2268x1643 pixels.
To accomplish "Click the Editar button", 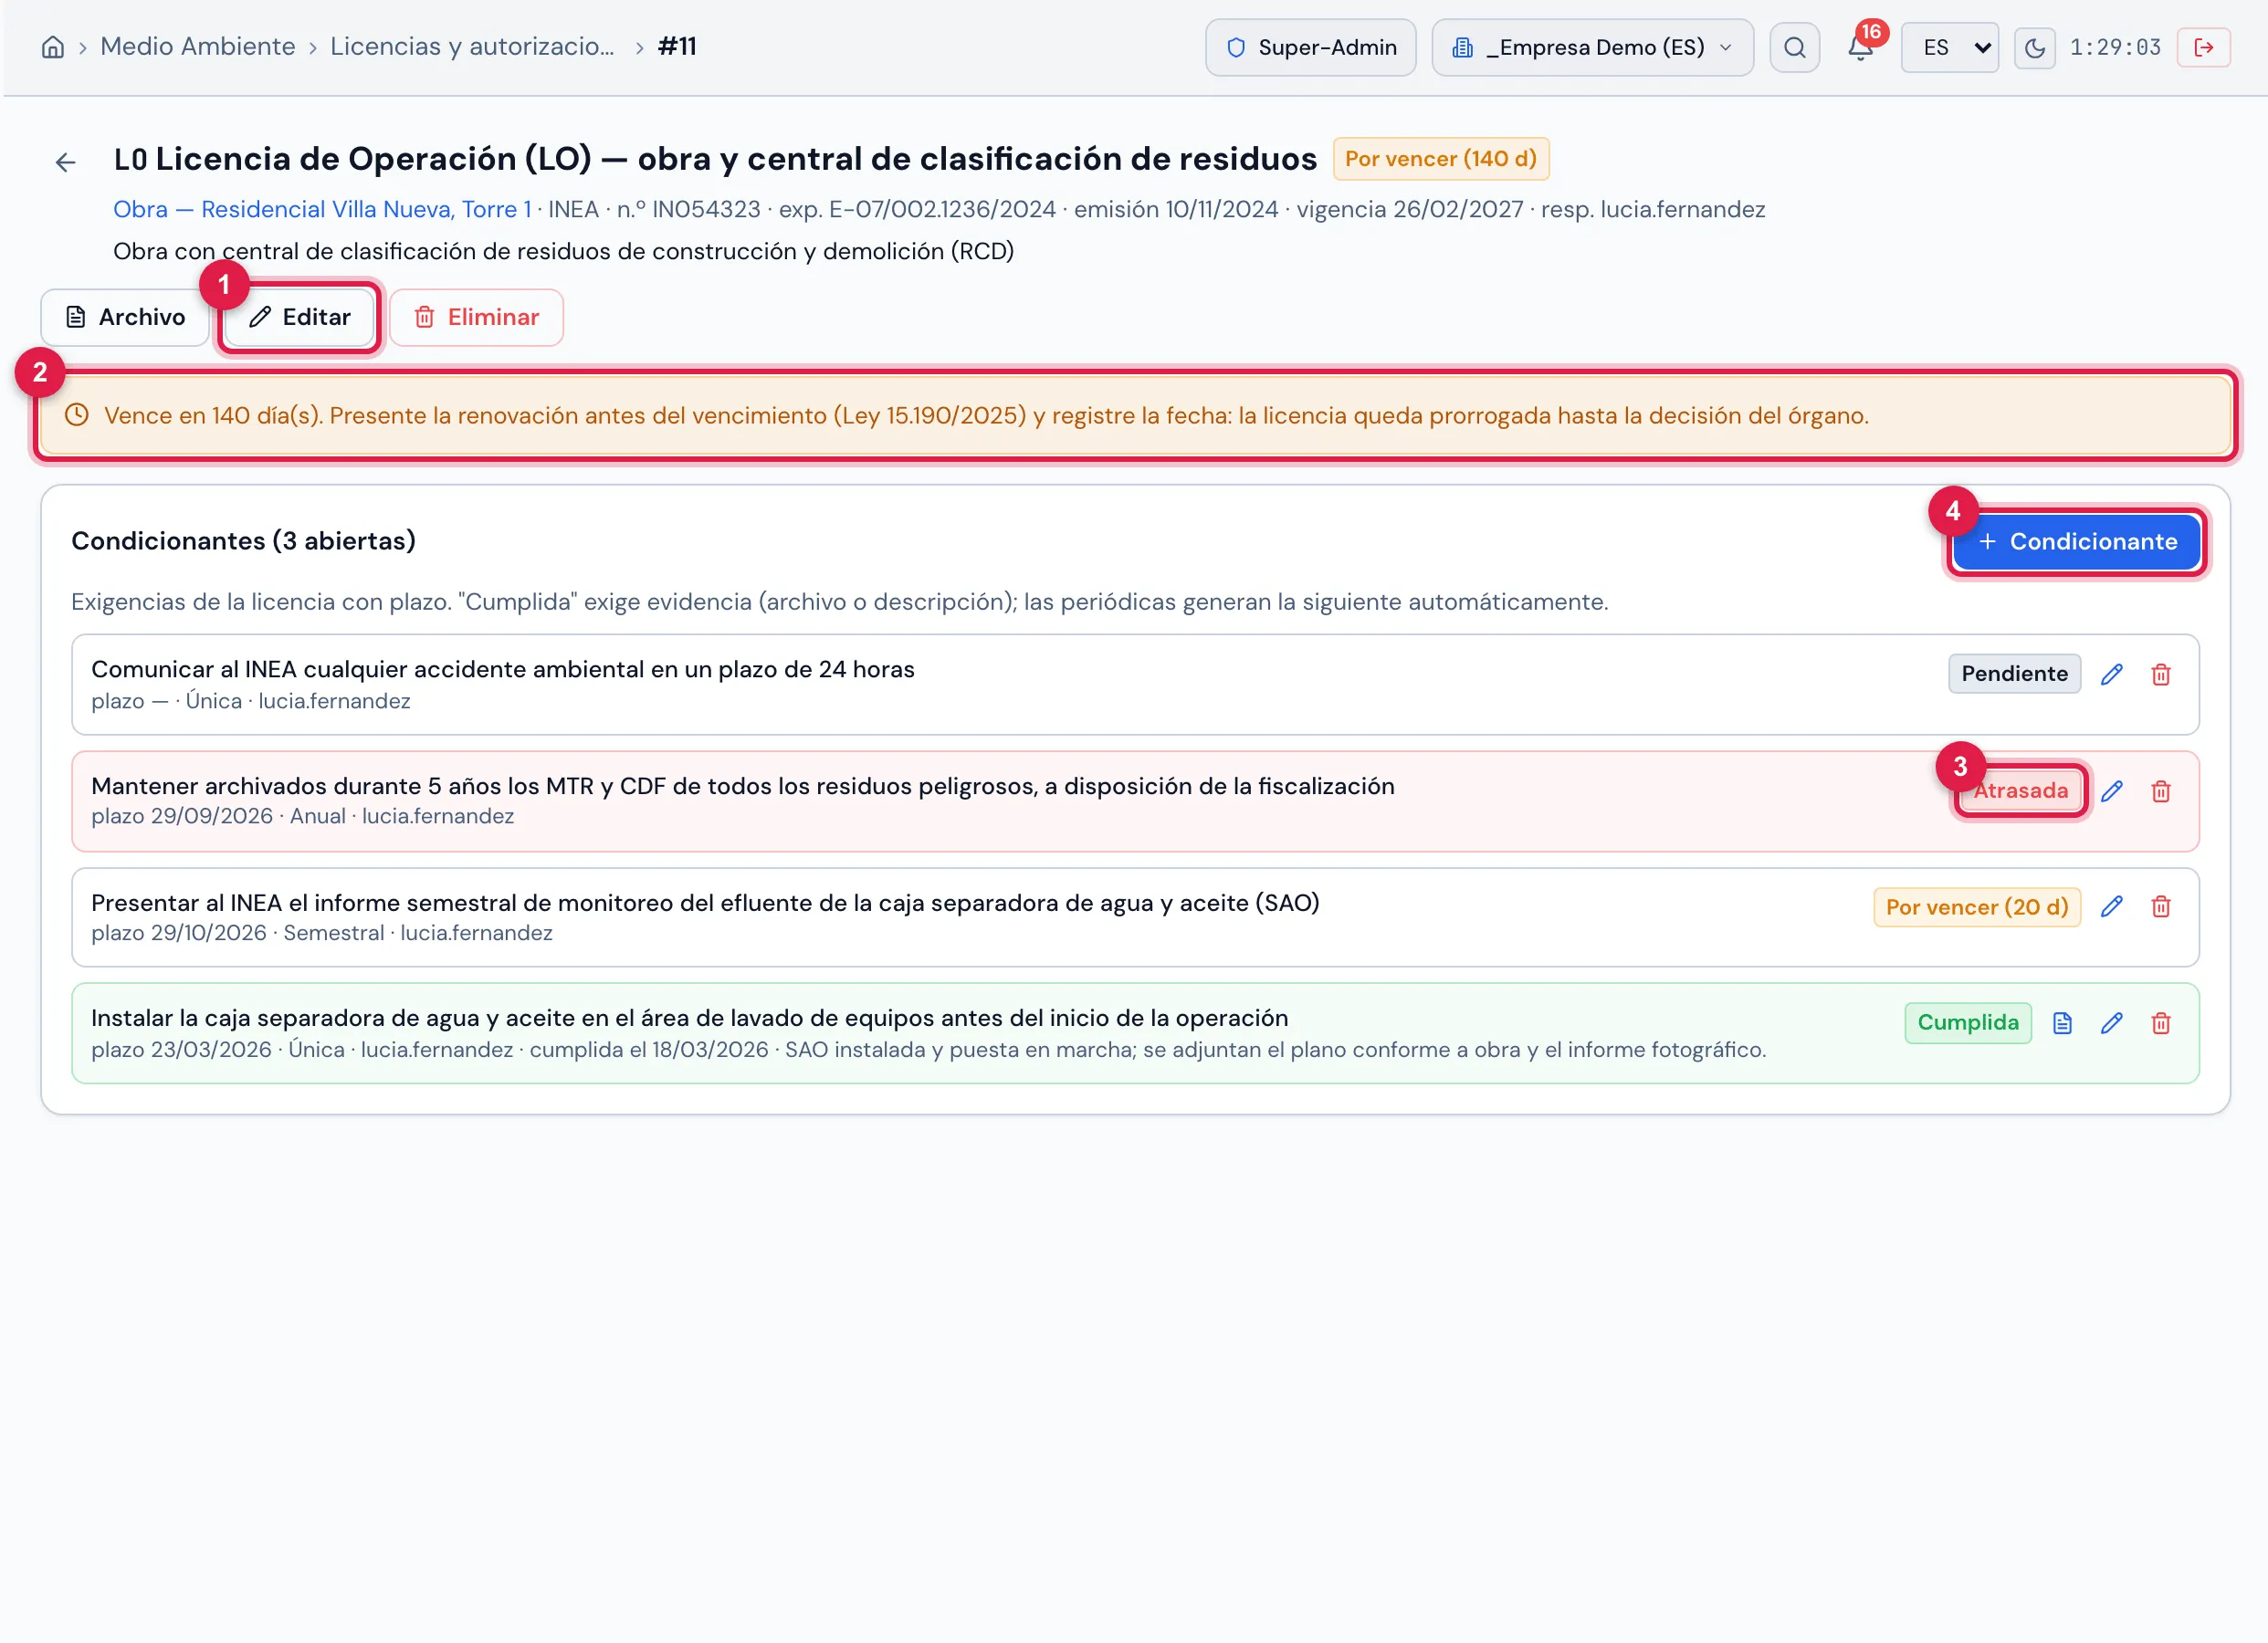I will point(300,317).
